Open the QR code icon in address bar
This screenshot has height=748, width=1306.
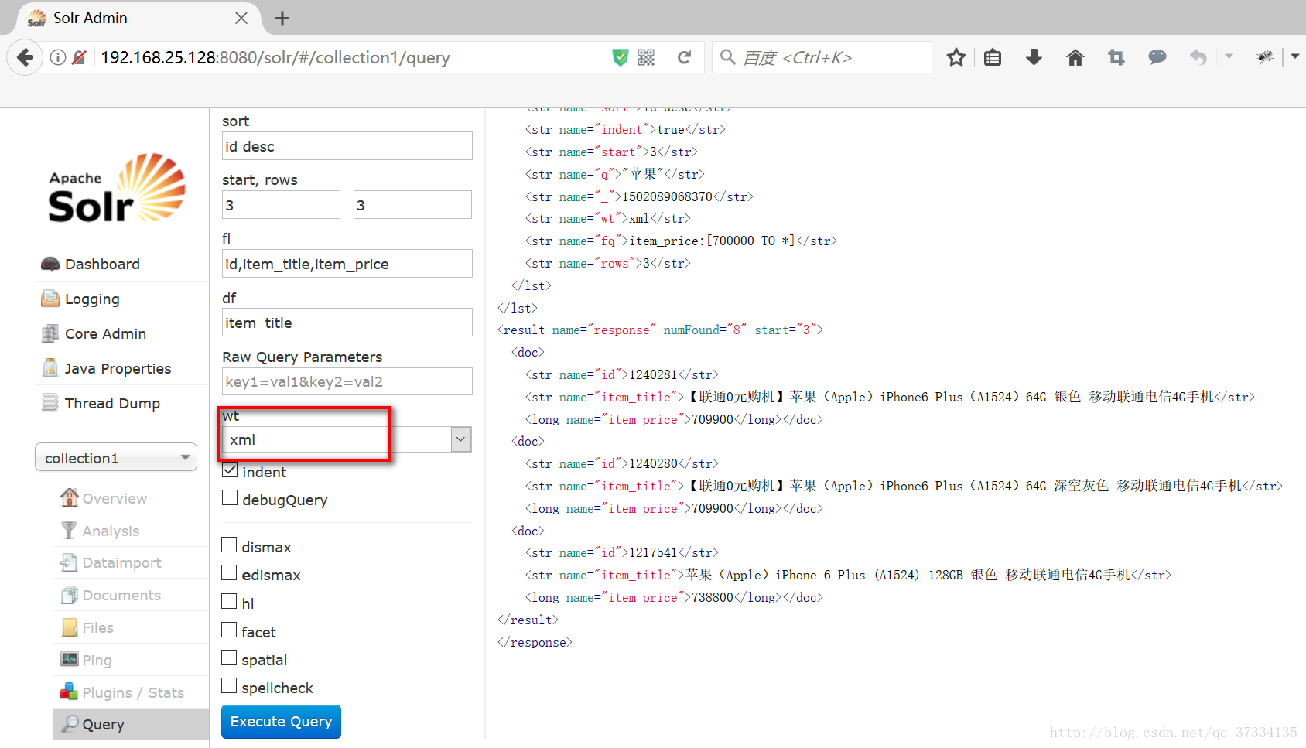pos(646,57)
